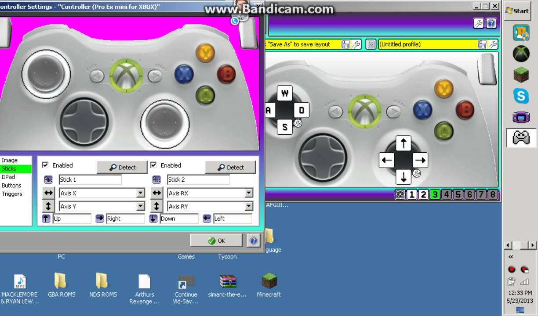Edit the Down direction name field
The width and height of the screenshot is (538, 316).
[x=179, y=219]
